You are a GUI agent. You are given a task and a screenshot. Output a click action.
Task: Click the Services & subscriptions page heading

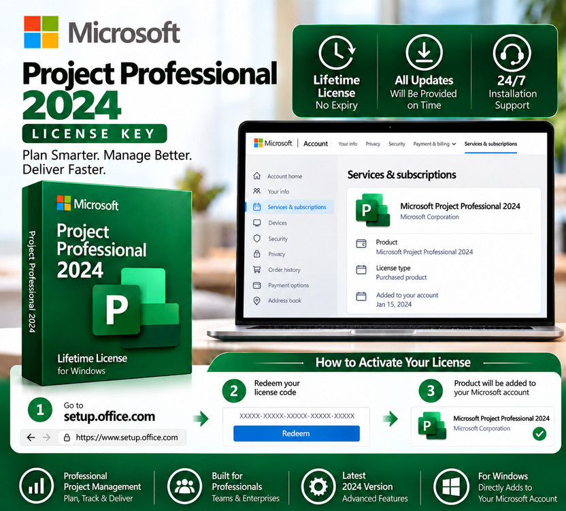pyautogui.click(x=402, y=175)
